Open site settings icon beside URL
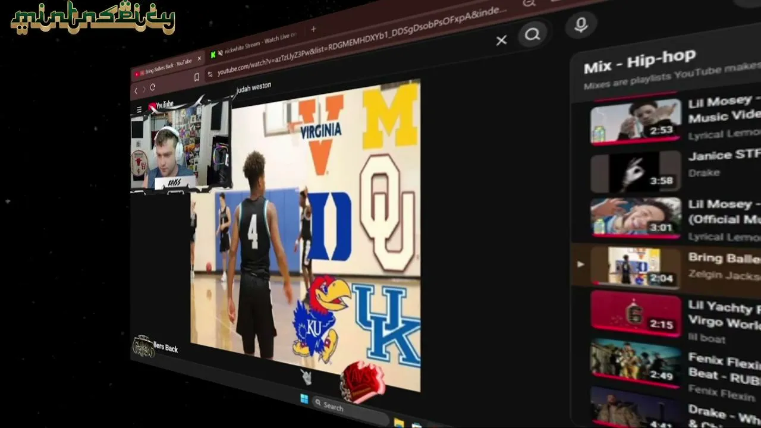Screen dimensions: 761x428 tap(209, 75)
